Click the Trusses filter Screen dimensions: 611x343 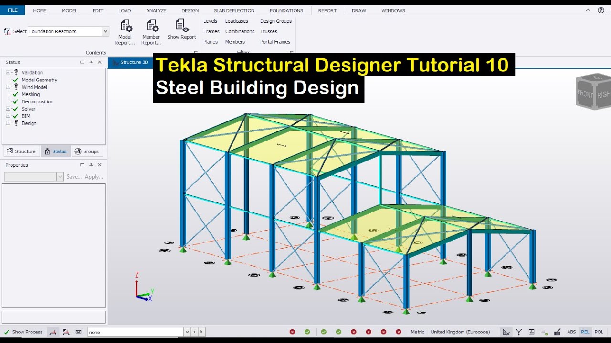(269, 31)
